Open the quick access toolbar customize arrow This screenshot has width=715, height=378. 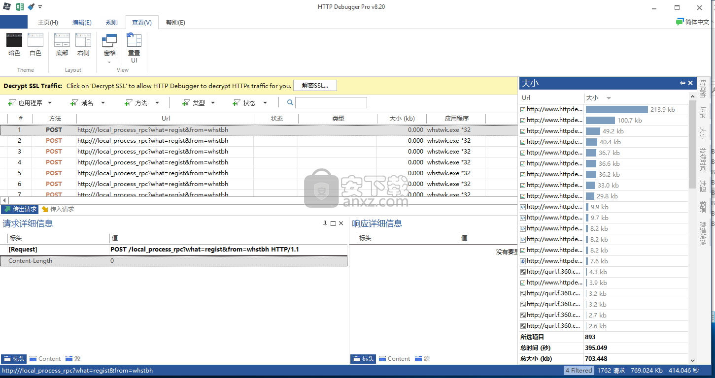click(x=40, y=7)
